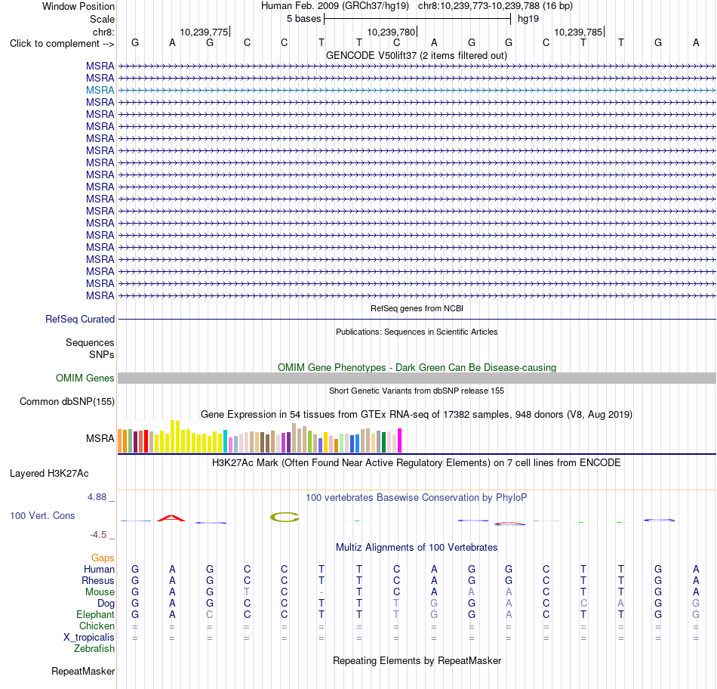This screenshot has height=689, width=717.
Task: Click the 10,239,785 ruler position label
Action: pyautogui.click(x=578, y=32)
